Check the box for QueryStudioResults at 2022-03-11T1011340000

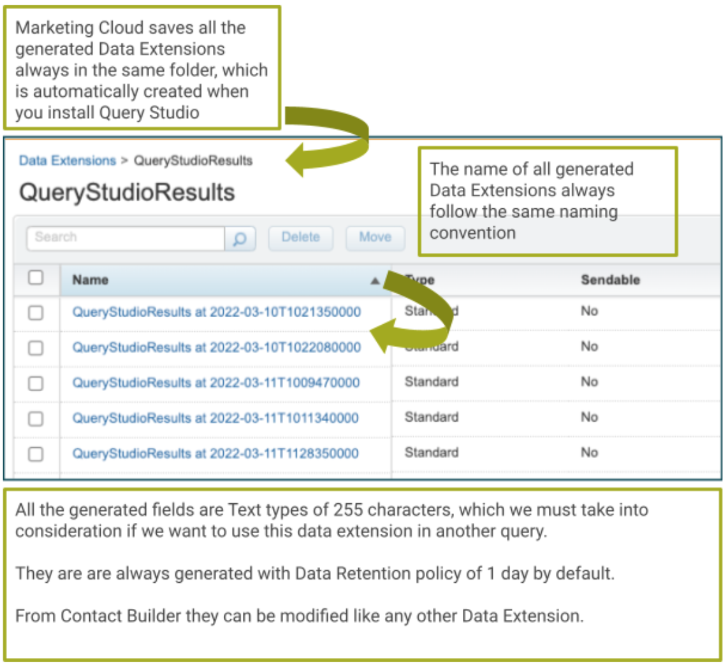36,418
